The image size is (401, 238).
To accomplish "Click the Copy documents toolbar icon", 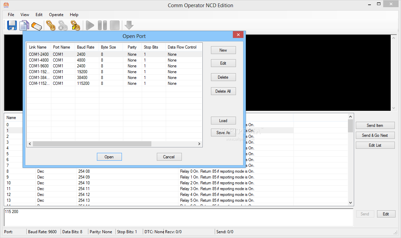I will point(24,26).
